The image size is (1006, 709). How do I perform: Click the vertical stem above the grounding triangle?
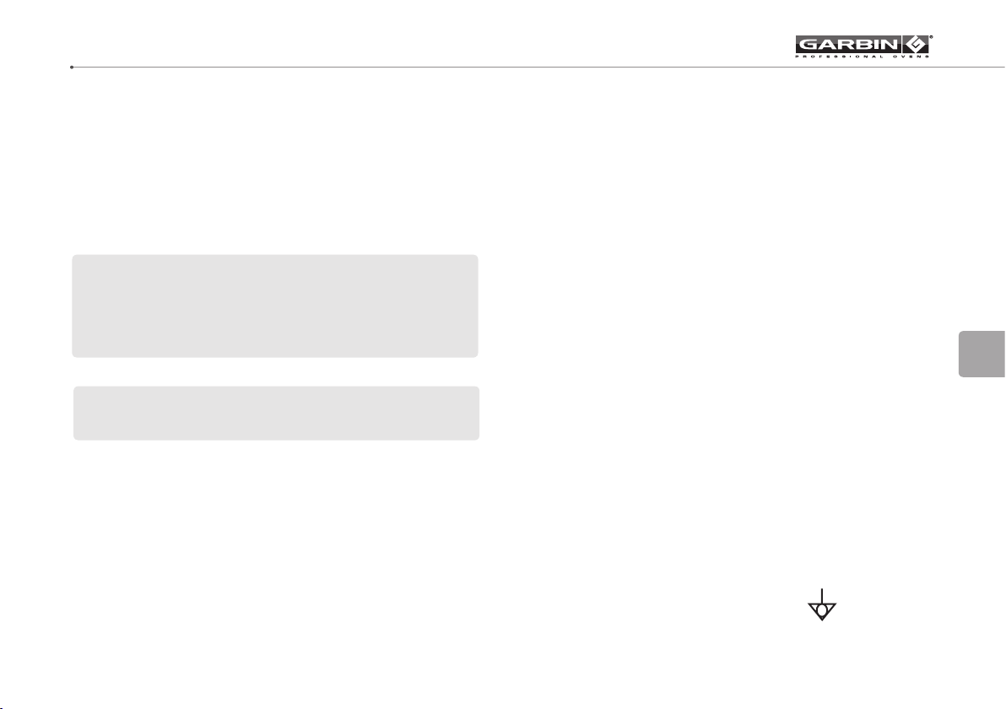pyautogui.click(x=822, y=596)
